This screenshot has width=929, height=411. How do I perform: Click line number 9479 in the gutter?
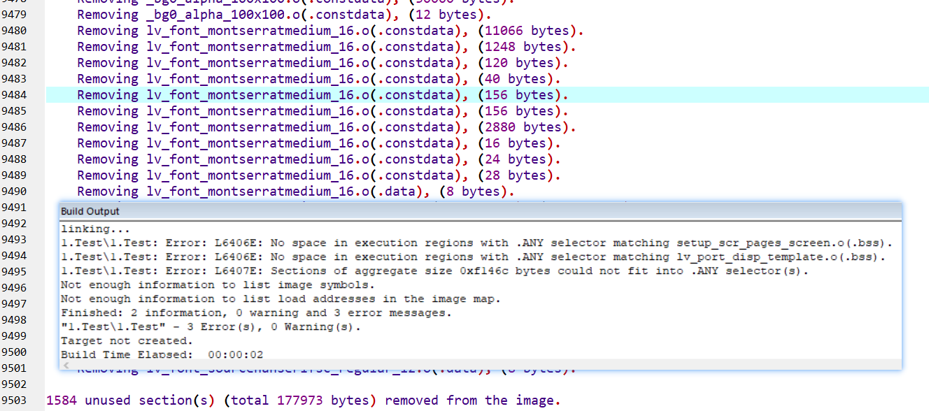pos(14,14)
